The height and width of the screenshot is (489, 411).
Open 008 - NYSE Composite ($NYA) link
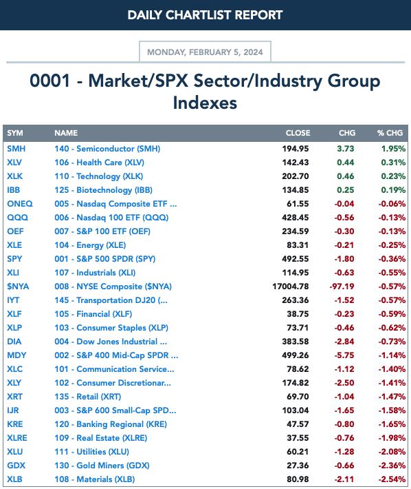tap(113, 287)
